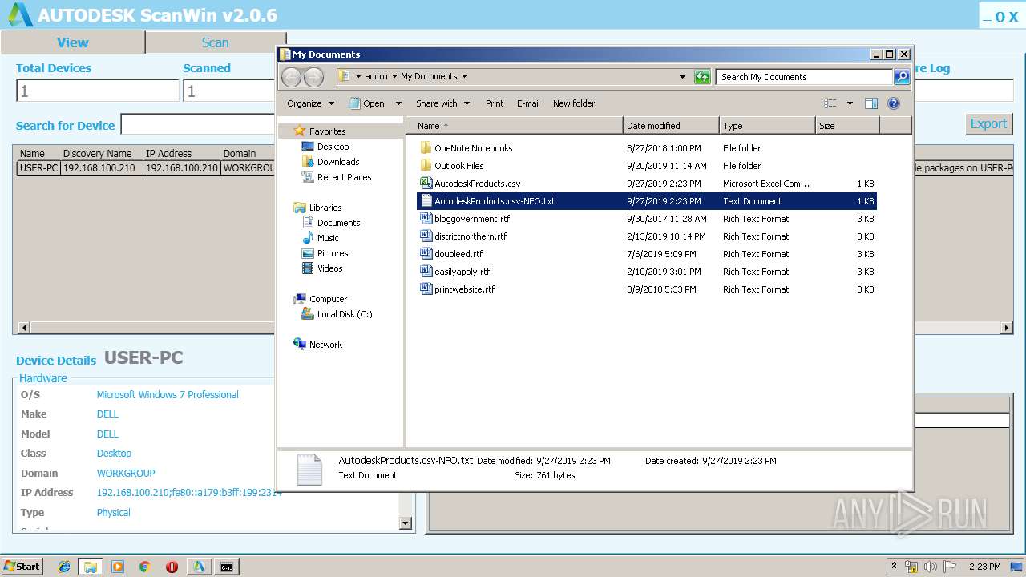This screenshot has width=1026, height=577.
Task: Select USER-PC row in device list
Action: (x=146, y=168)
